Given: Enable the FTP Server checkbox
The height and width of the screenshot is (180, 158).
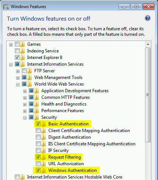Looking at the screenshot, I should pos(24,70).
